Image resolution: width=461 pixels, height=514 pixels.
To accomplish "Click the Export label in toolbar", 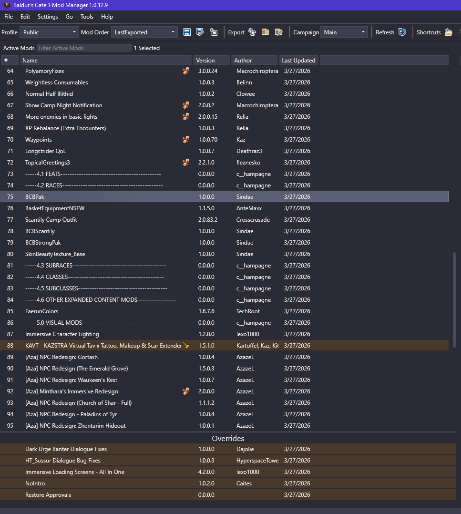I will [x=236, y=32].
